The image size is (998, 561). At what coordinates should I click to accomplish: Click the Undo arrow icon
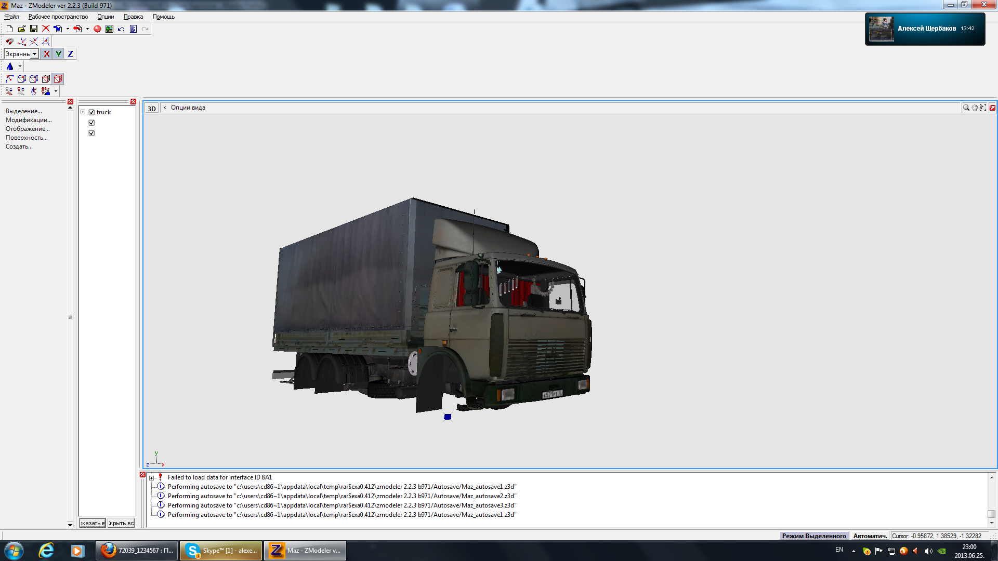tap(121, 29)
